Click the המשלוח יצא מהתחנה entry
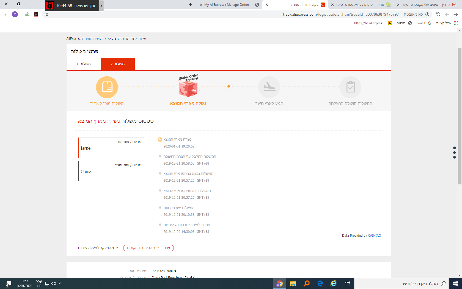Screen dimensions: 462x289 click(179, 208)
